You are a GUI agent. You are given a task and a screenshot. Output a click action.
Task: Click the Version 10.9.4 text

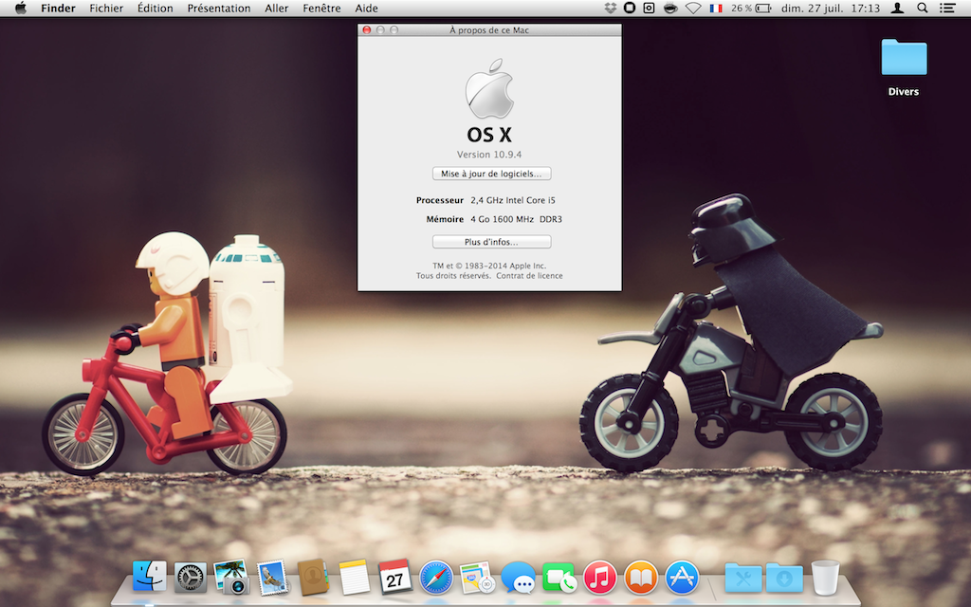coord(489,155)
